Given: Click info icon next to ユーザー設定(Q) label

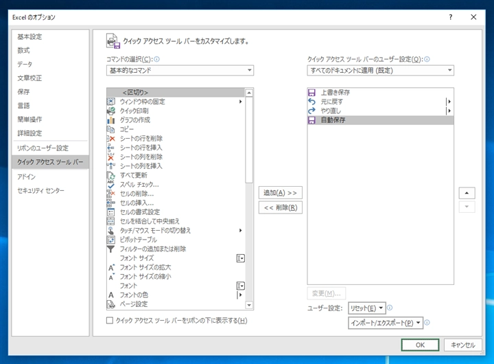Looking at the screenshot, I should pos(427,59).
